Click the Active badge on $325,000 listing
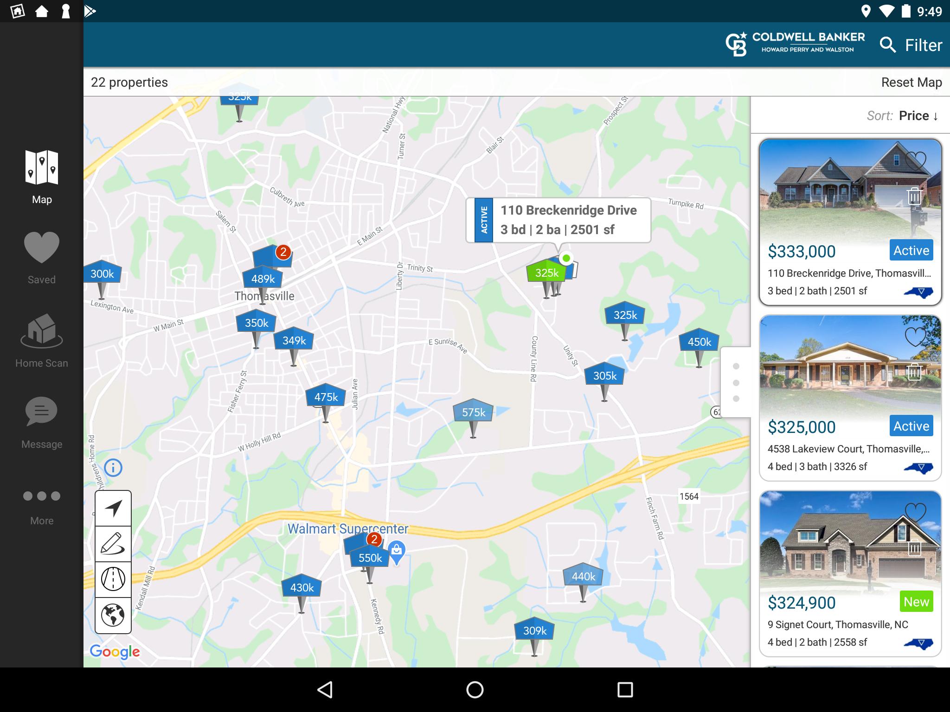This screenshot has width=950, height=712. coord(911,426)
